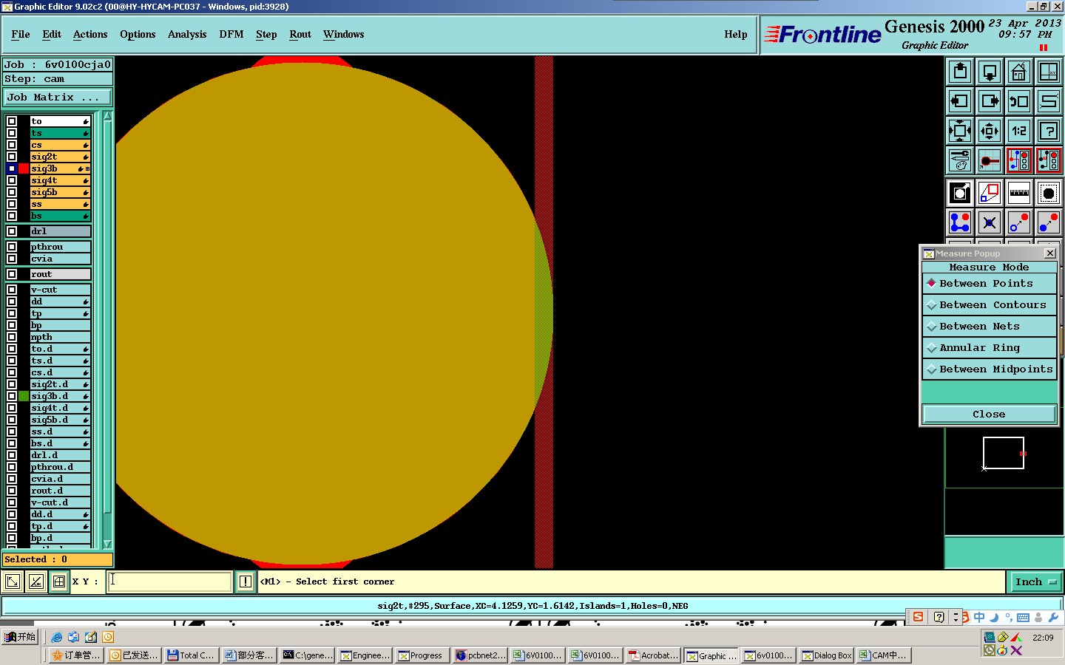The image size is (1065, 665).
Task: Click the diagonal arrow coordinate mode icon
Action: pos(13,582)
